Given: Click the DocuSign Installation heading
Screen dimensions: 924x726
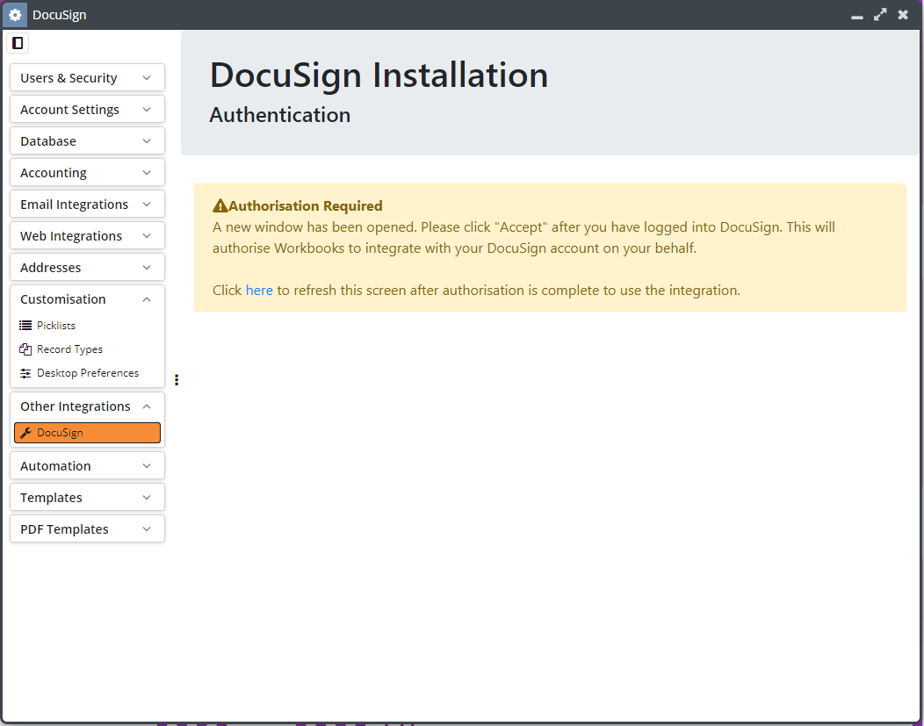Looking at the screenshot, I should [x=379, y=75].
